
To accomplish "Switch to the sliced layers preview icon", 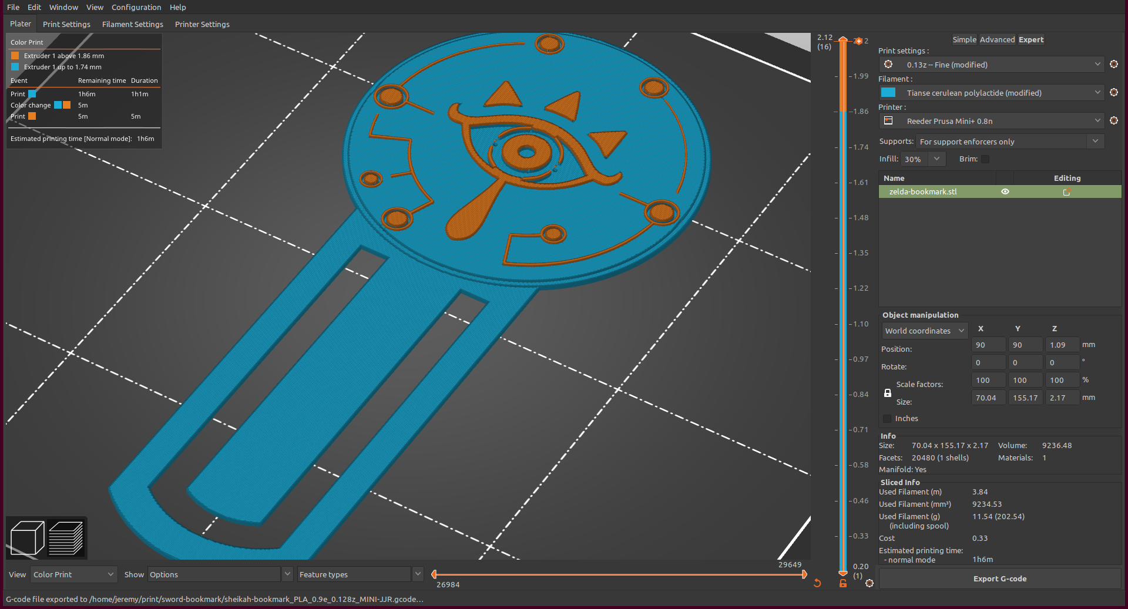I will pyautogui.click(x=66, y=537).
